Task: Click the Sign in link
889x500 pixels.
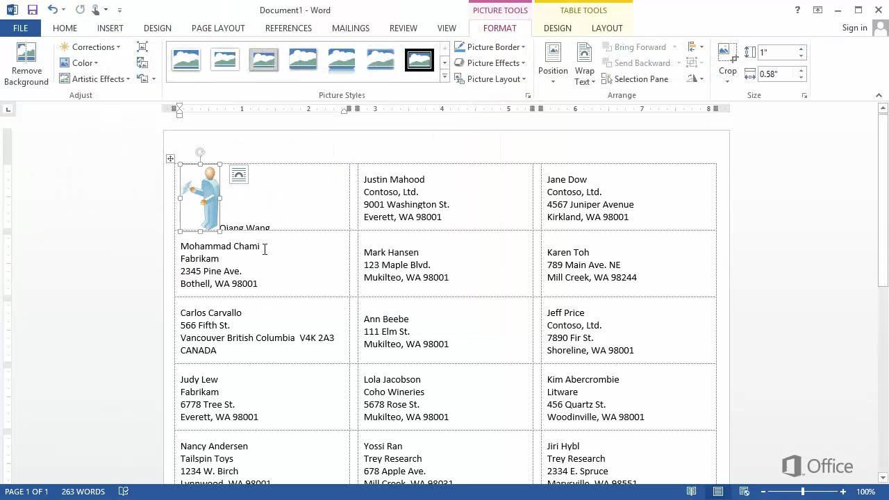Action: 854,28
